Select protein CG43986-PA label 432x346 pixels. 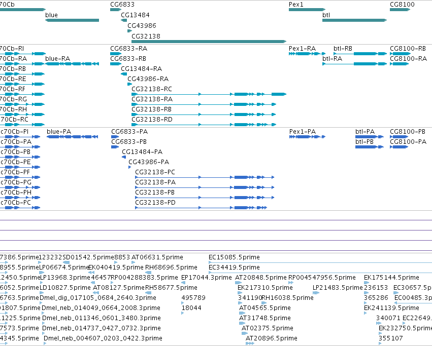coord(149,162)
